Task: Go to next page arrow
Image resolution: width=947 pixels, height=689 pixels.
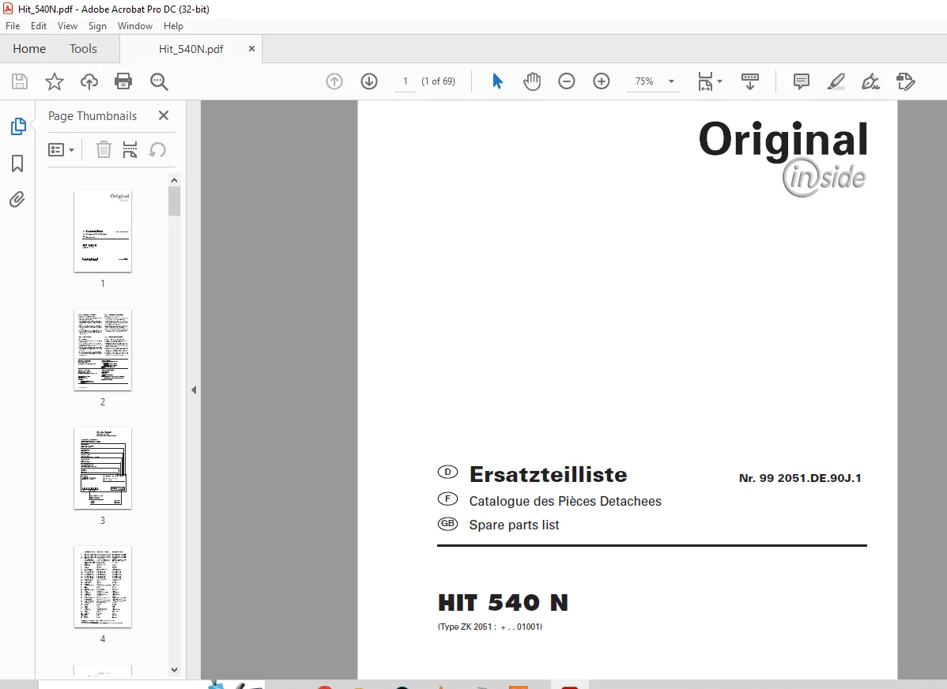Action: 369,81
